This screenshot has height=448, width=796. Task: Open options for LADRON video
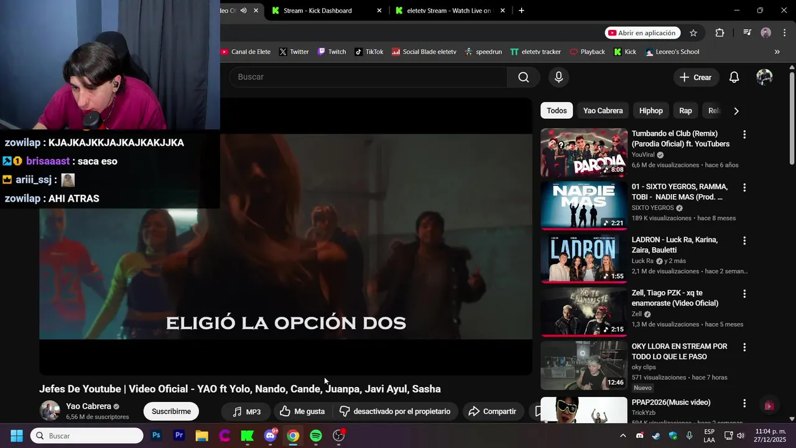[x=744, y=241]
